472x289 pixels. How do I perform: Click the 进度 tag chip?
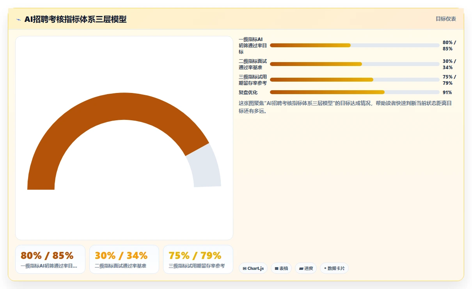(306, 268)
